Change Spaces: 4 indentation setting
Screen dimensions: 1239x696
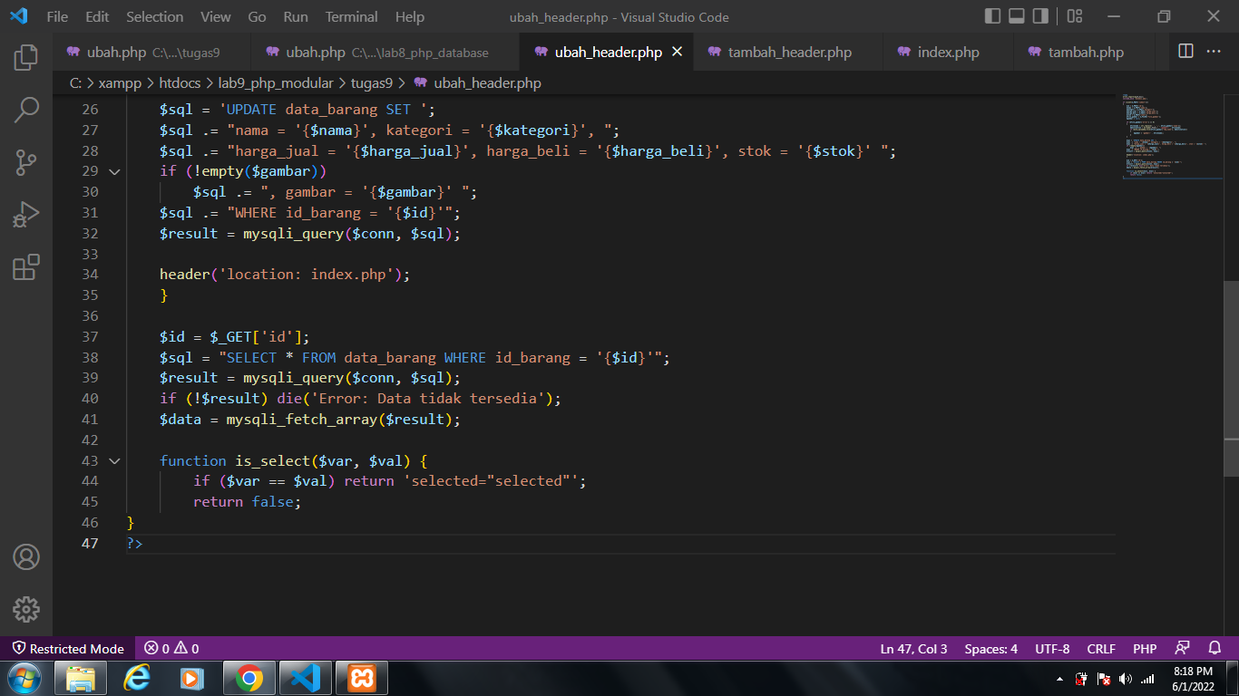[x=991, y=649]
